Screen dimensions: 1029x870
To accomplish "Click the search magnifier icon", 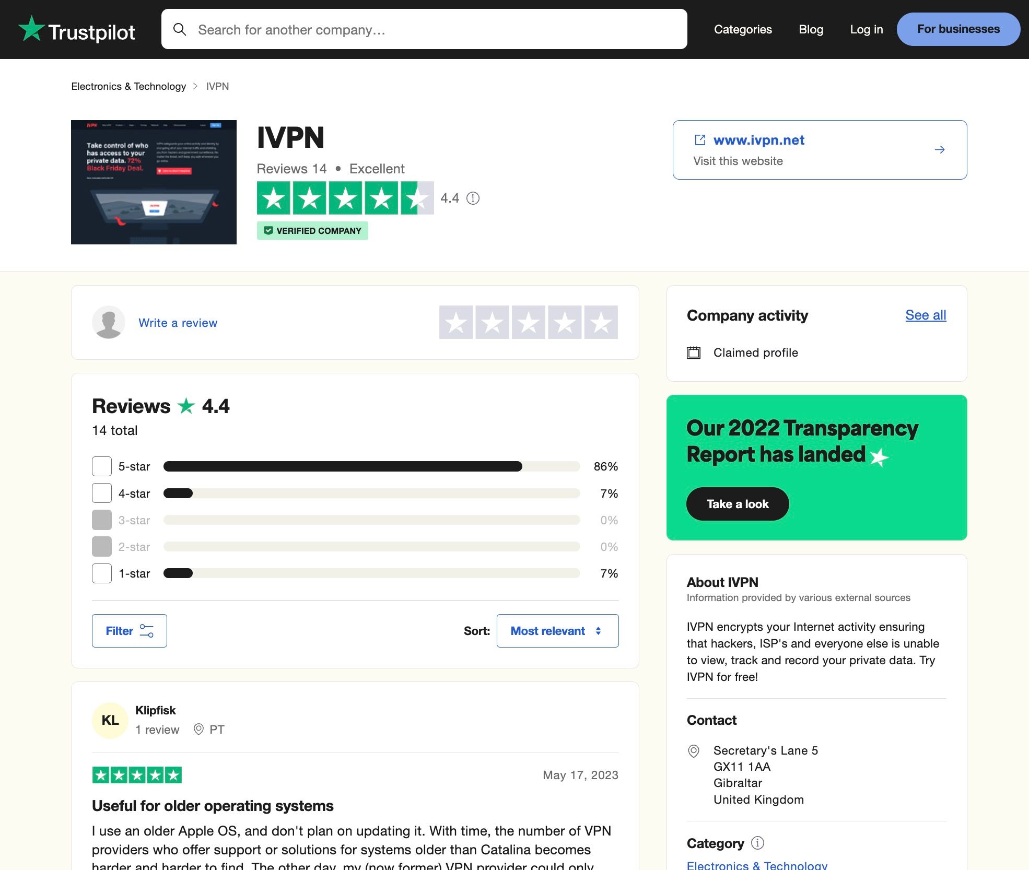I will [180, 29].
